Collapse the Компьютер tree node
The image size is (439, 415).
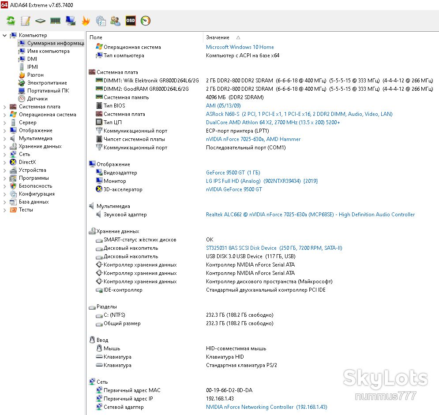pyautogui.click(x=4, y=35)
